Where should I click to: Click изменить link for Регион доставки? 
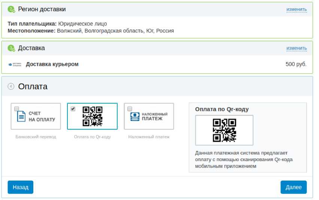click(x=297, y=9)
